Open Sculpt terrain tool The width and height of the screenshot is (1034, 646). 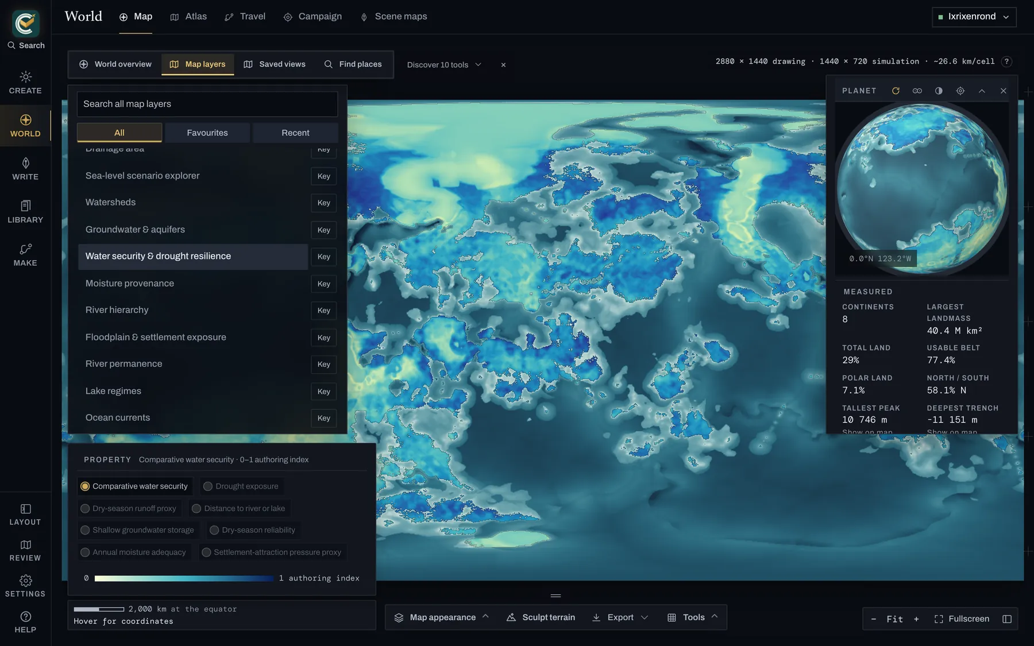point(541,617)
